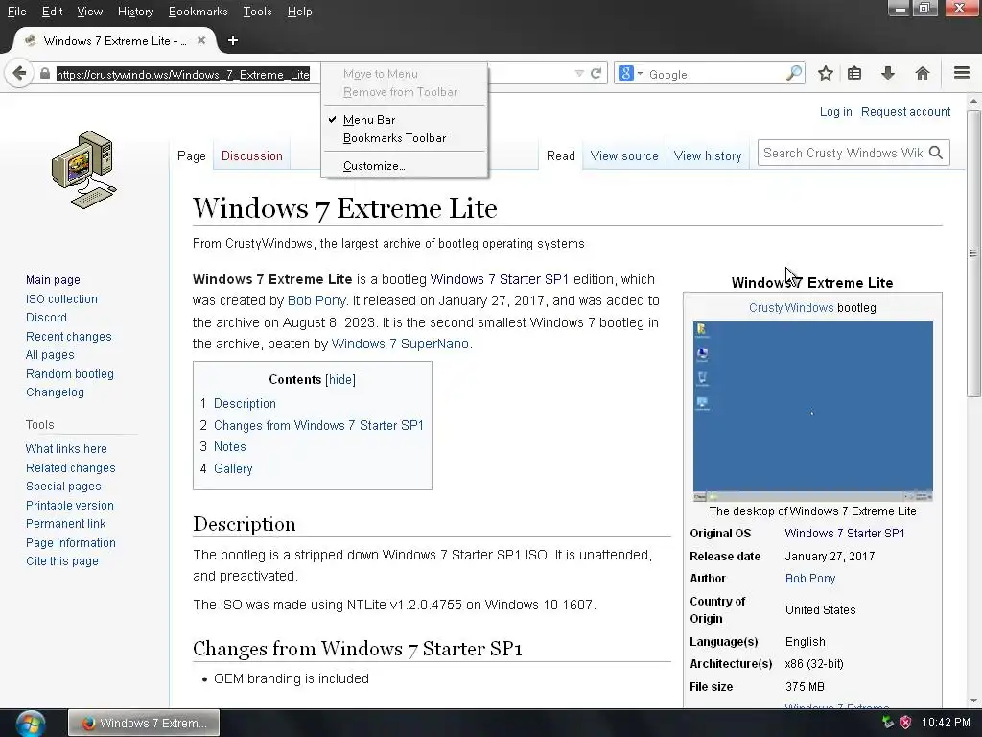This screenshot has height=737, width=982.
Task: Open the Tools menu
Action: 257,12
